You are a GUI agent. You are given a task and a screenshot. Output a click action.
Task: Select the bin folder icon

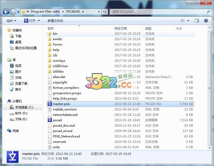point(50,34)
